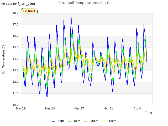Click the 14.0 y-axis tick label
The height and width of the screenshot is (126, 168).
[x=16, y=59]
